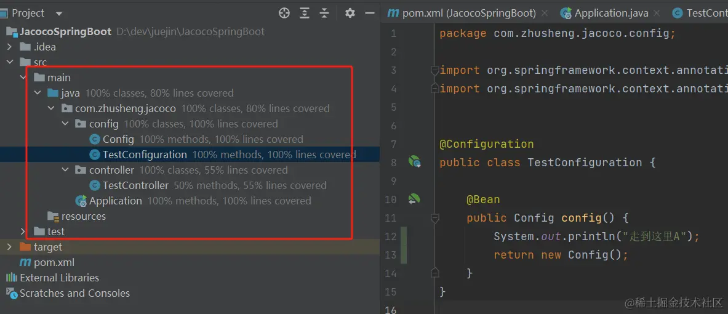Click the @Bean annotation
728x314 pixels.
point(483,199)
